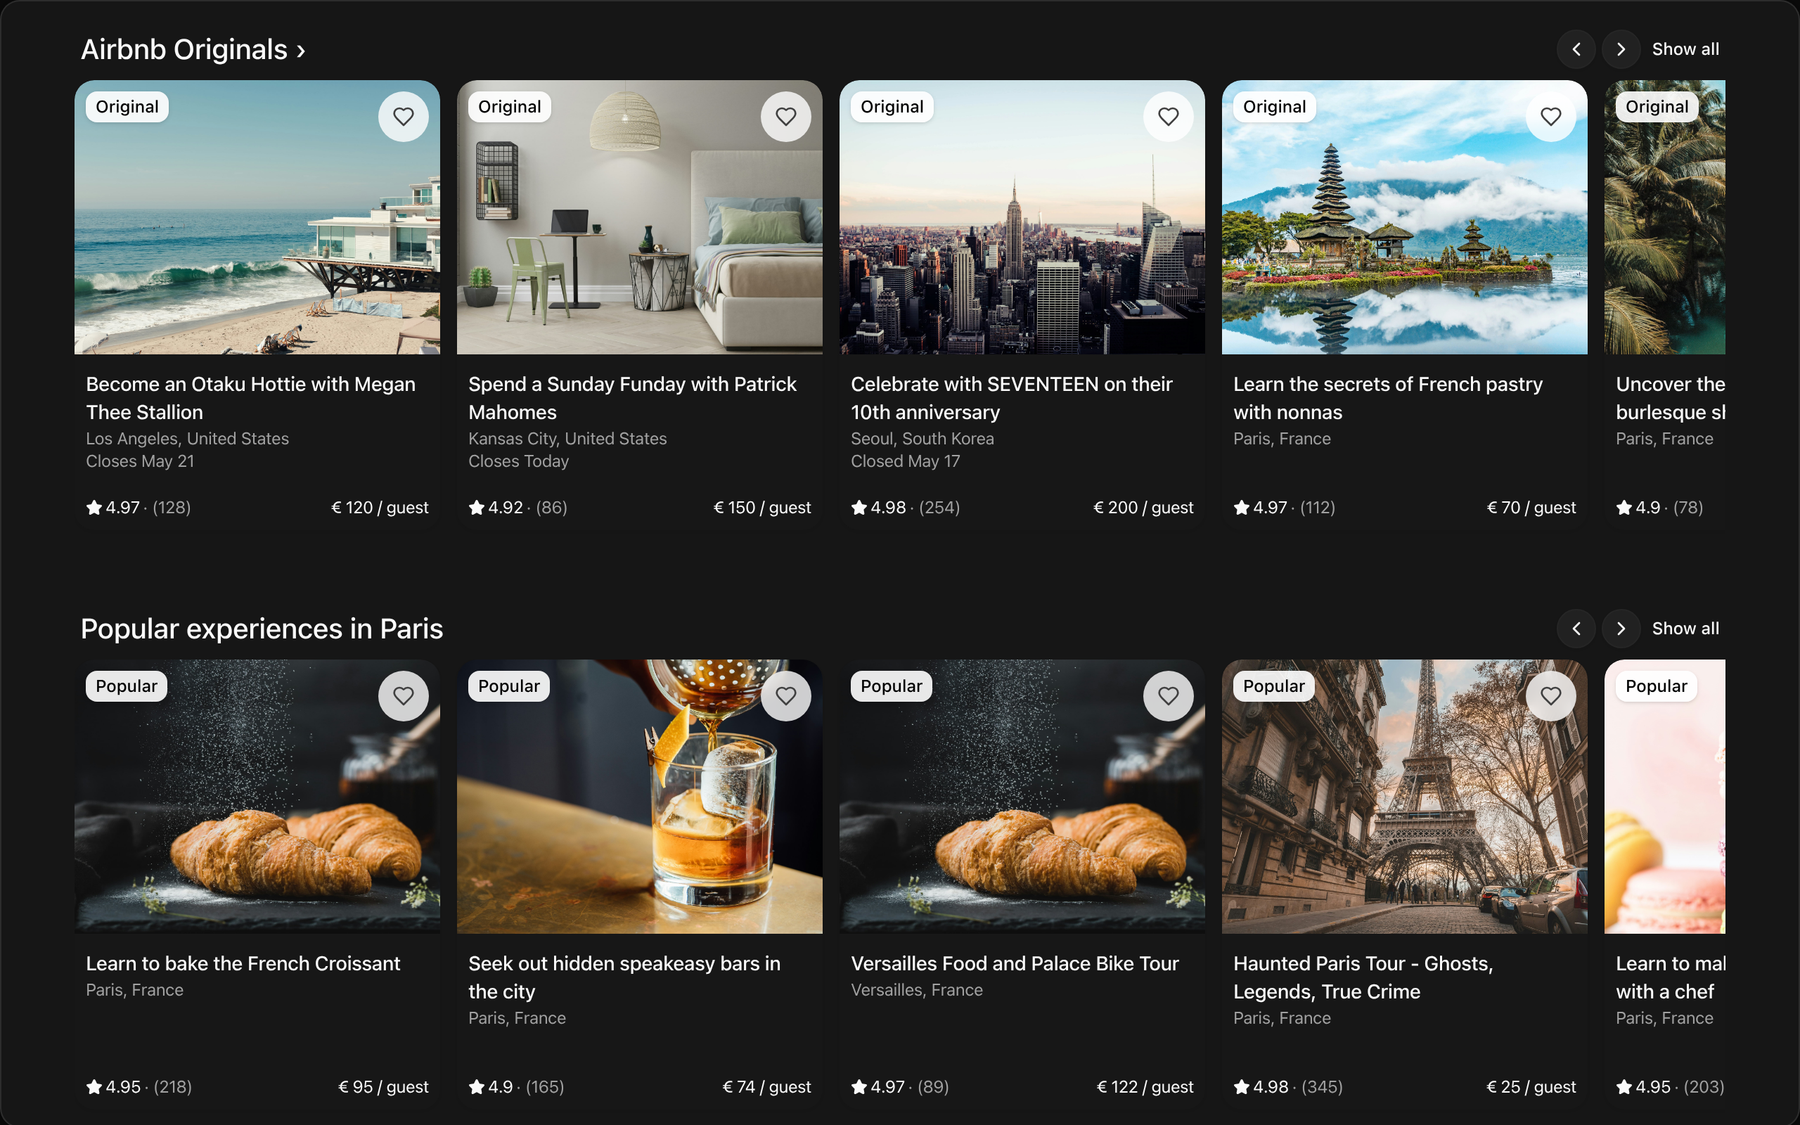Click the Popular badge on French Croissant card

(127, 686)
